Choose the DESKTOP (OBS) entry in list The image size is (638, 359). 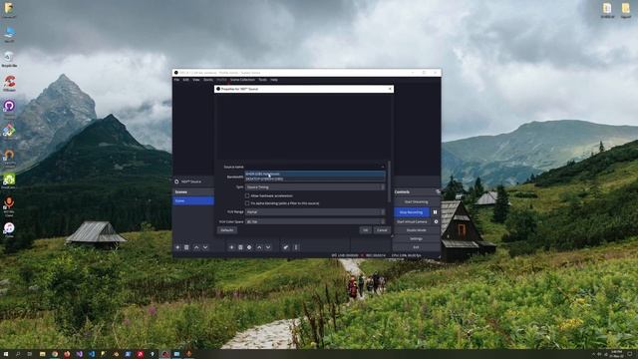coord(315,179)
